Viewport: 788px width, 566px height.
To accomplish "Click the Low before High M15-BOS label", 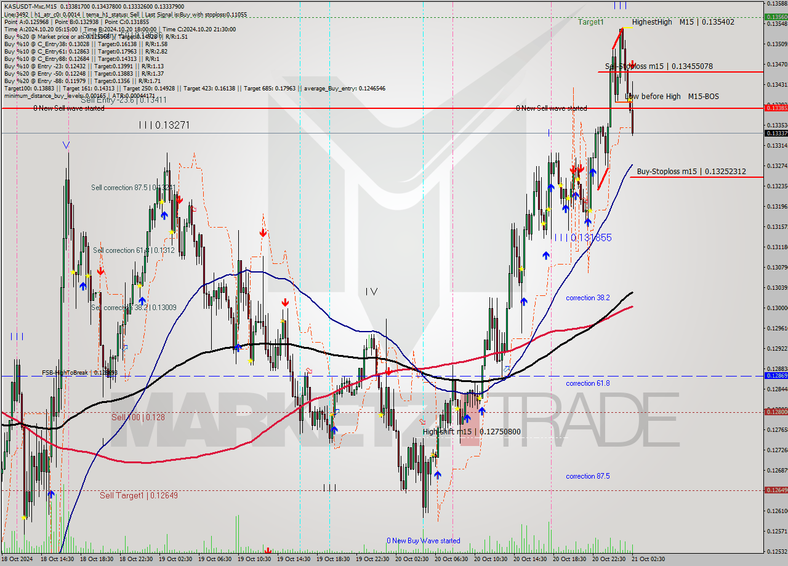I will (x=672, y=96).
